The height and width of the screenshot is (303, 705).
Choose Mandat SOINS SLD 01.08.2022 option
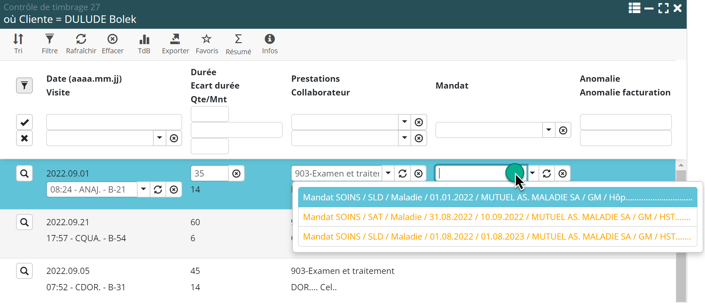click(497, 237)
